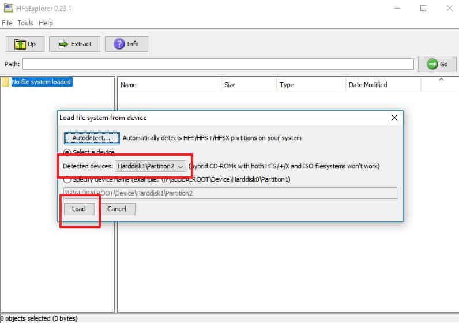Close the Load file system dialog
Screen dimensions: 459x323
(x=394, y=118)
